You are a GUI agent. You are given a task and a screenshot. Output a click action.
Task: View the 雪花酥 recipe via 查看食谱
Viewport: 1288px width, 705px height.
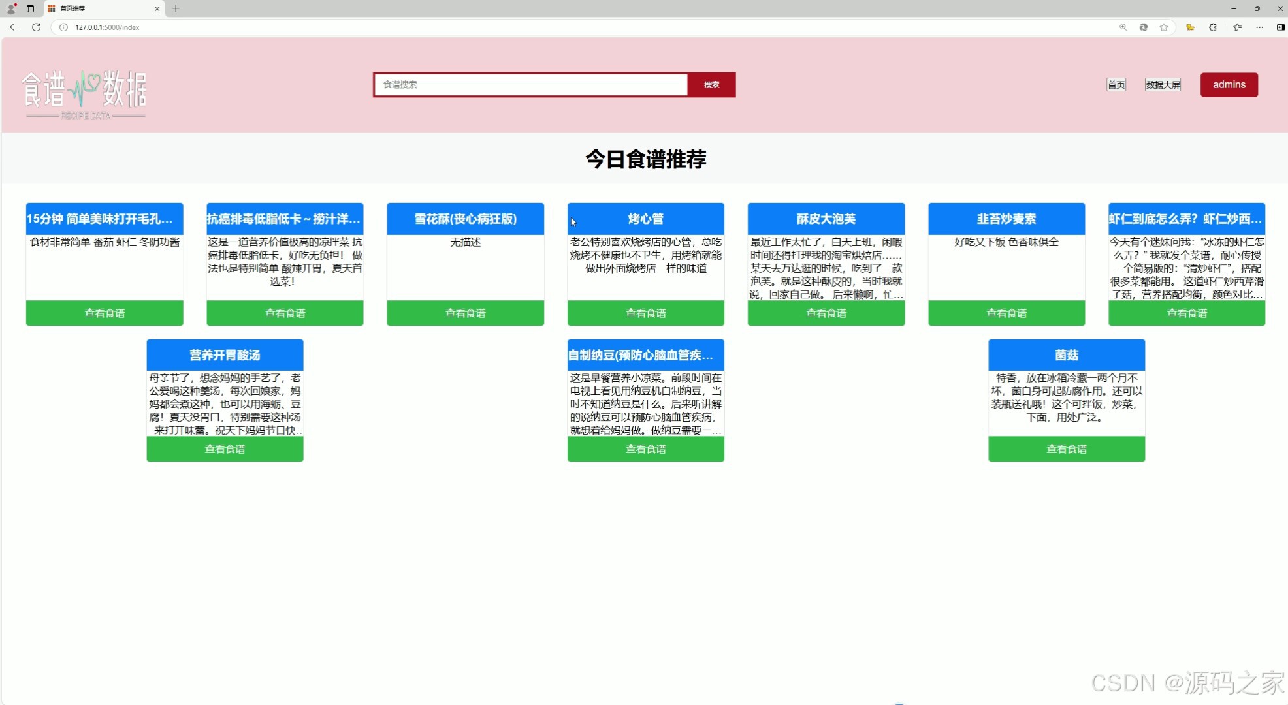(465, 313)
